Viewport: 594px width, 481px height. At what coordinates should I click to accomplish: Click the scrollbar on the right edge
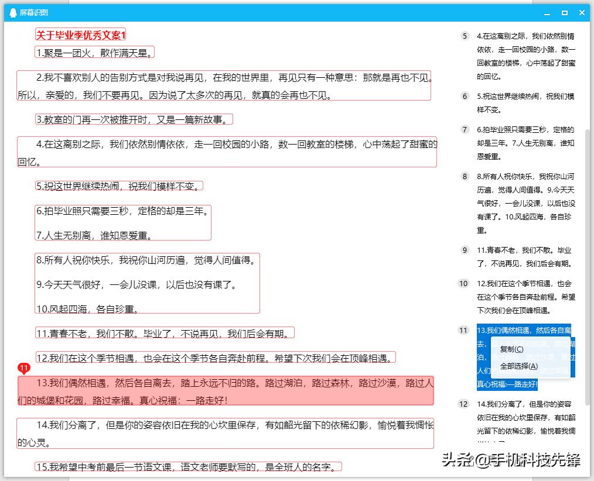point(590,234)
